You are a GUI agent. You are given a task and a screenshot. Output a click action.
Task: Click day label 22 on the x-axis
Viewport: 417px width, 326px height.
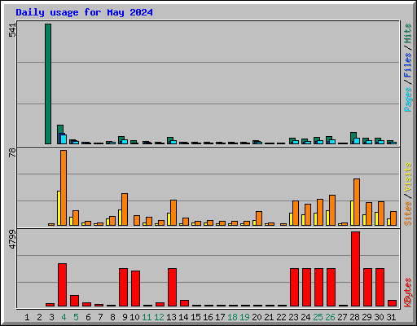(281, 317)
